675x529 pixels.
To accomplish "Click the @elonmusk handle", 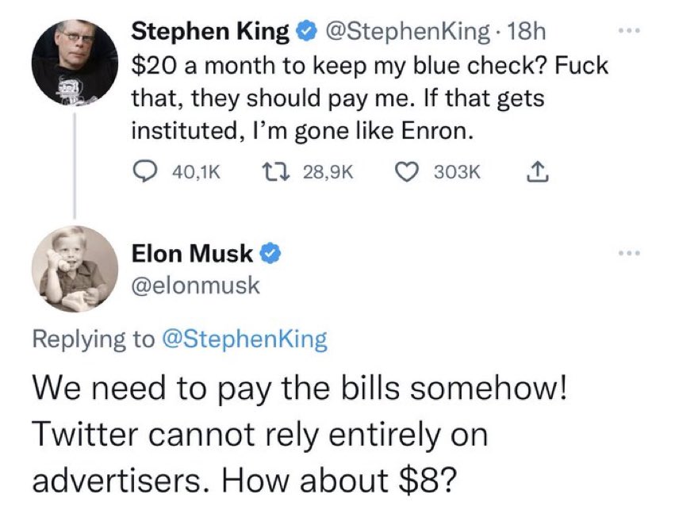I will (x=194, y=285).
